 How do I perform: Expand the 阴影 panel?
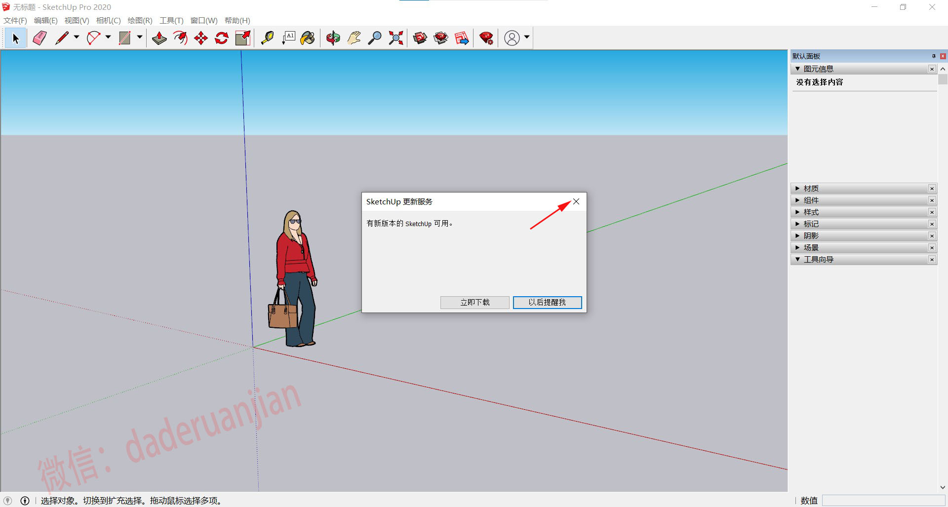(797, 236)
